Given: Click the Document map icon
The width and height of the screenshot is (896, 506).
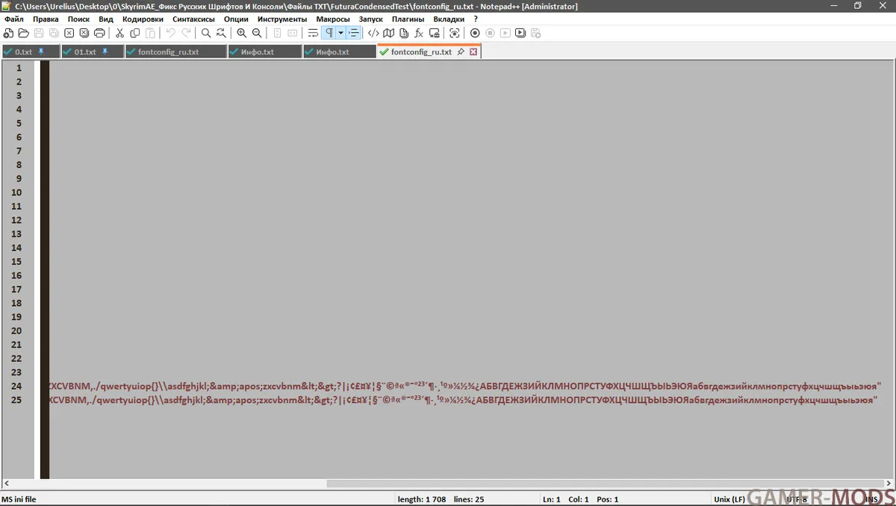Looking at the screenshot, I should point(388,33).
